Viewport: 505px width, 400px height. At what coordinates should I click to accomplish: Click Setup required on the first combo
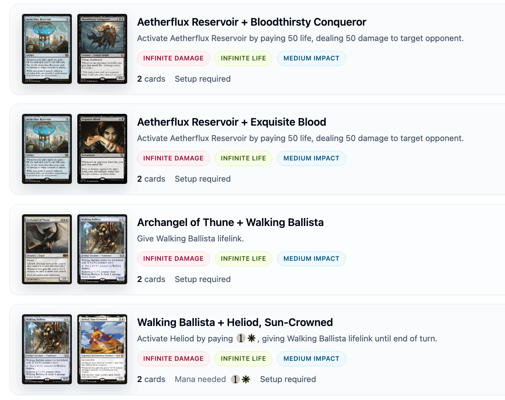203,79
